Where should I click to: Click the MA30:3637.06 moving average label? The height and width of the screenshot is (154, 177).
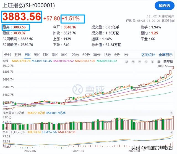(85, 61)
